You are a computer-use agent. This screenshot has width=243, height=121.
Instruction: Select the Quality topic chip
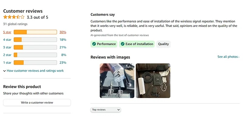[163, 44]
